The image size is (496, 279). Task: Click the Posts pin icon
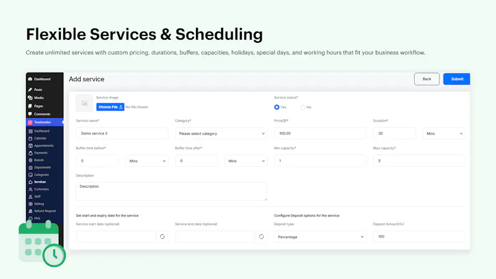click(30, 90)
